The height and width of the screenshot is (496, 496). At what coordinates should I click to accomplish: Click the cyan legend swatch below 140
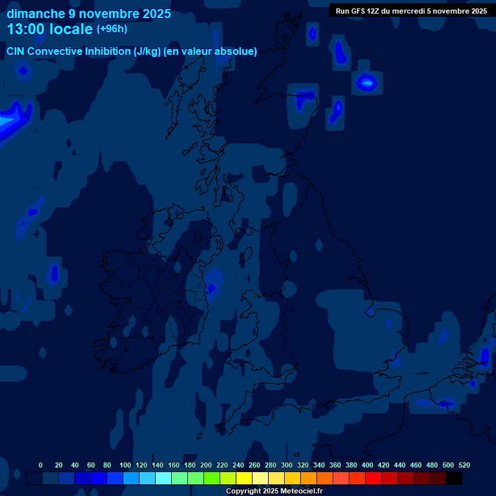pos(163,479)
